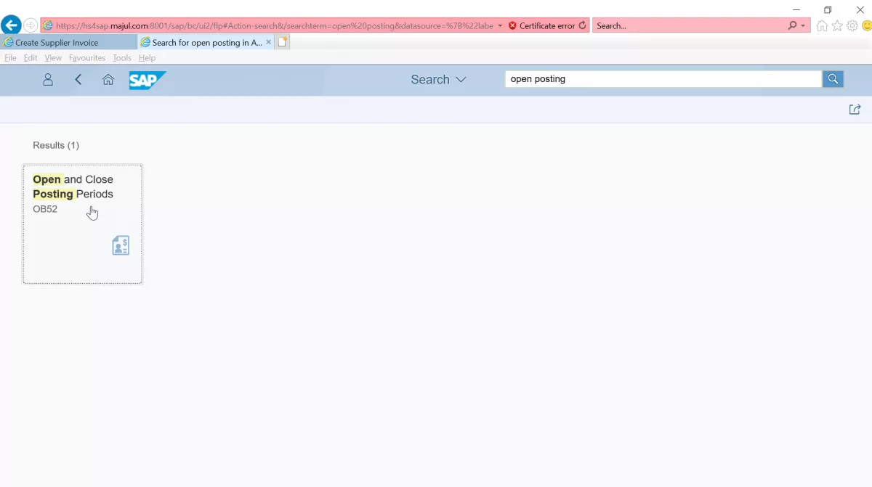Click the browser home icon
The width and height of the screenshot is (872, 487).
tap(822, 25)
